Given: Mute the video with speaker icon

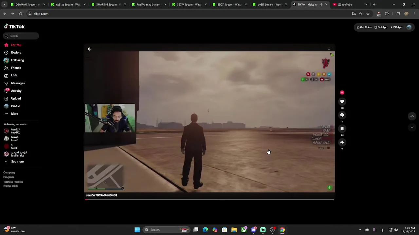Looking at the screenshot, I should (x=89, y=49).
